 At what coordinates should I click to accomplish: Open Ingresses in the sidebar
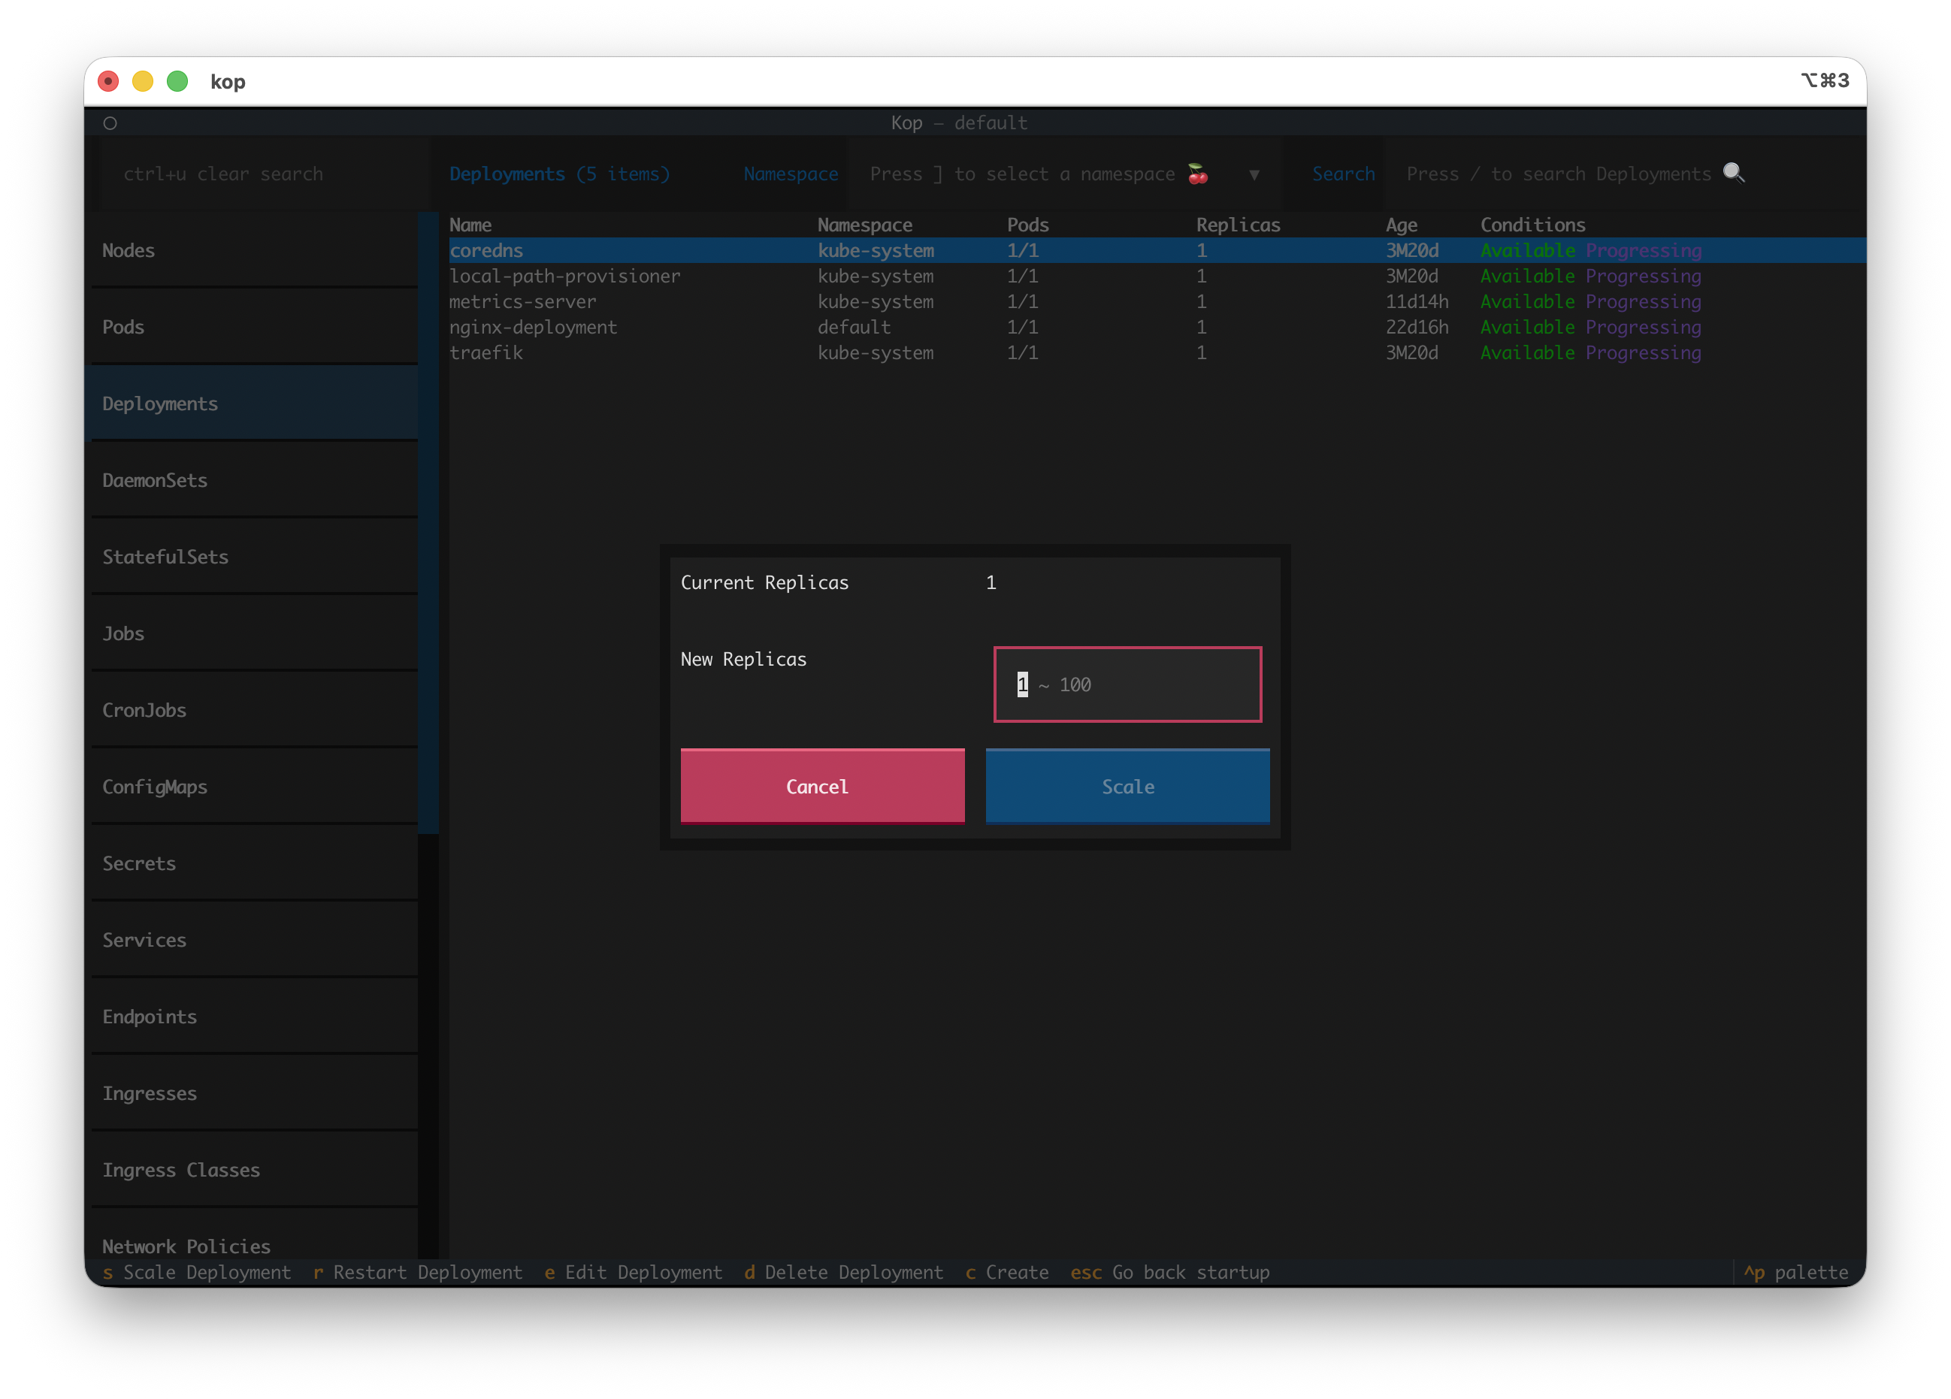click(255, 1092)
